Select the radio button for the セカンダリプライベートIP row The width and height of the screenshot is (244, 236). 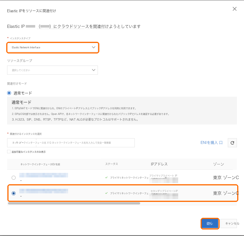[x=14, y=193]
